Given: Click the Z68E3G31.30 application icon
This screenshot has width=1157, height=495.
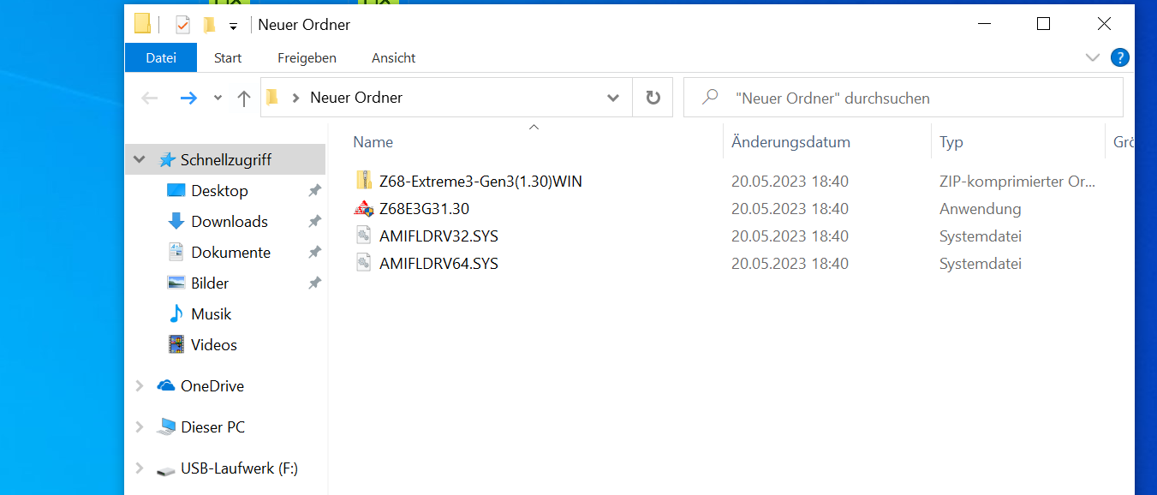Looking at the screenshot, I should click(x=364, y=208).
